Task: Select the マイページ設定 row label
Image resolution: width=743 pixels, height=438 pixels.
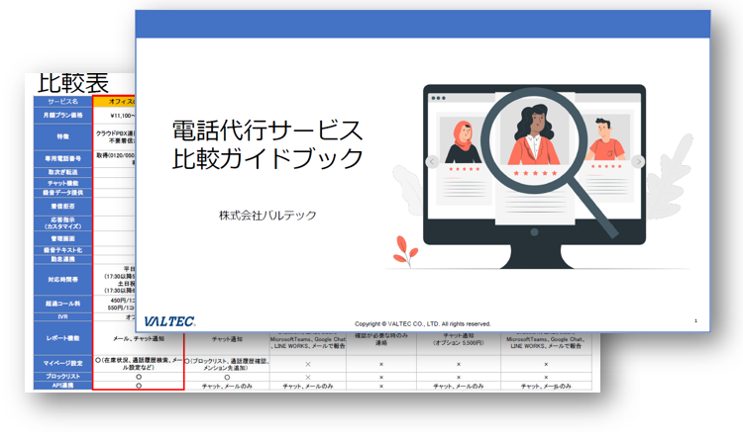Action: [x=63, y=363]
